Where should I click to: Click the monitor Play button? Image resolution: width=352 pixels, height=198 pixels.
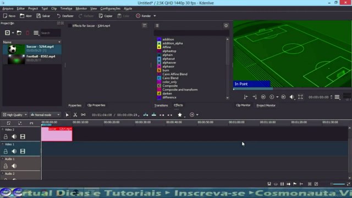pyautogui.click(x=272, y=97)
